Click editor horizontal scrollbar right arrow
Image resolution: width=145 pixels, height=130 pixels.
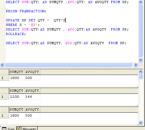coord(136,65)
